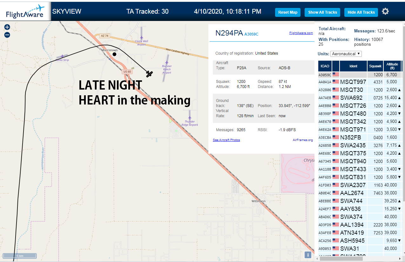Viewport: 405px width, 262px height.
Task: Hide all aircraft tracks
Action: [361, 12]
